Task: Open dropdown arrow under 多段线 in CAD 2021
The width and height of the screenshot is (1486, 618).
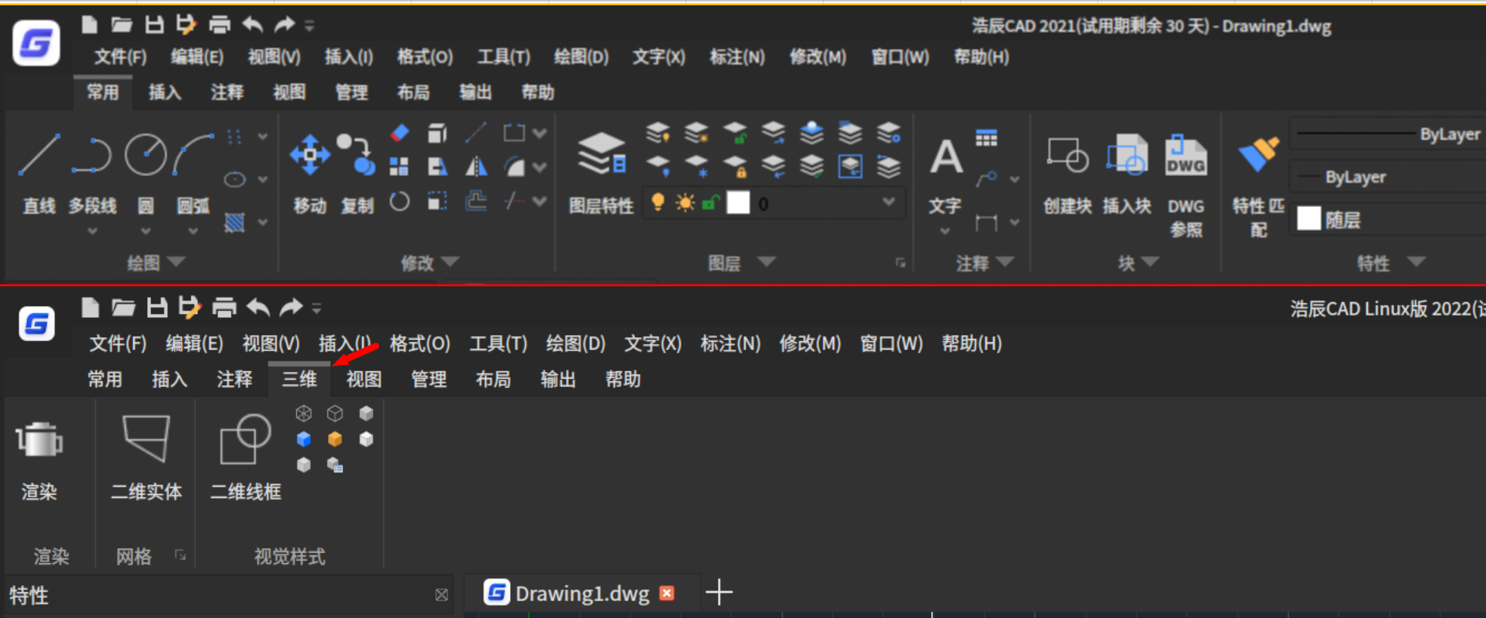Action: [x=92, y=231]
